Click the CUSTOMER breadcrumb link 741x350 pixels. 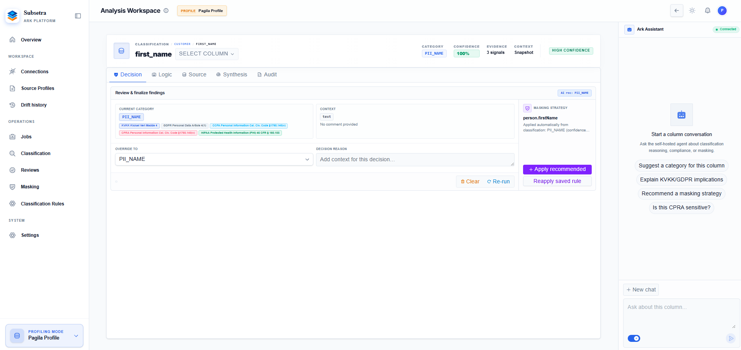[182, 44]
